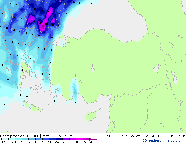The width and height of the screenshot is (186, 143).
Task: Select the 35–40 mm legend swatch
Action: [x=72, y=139]
